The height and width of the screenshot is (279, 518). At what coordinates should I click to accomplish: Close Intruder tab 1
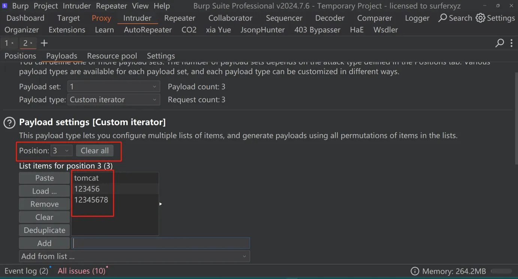pos(12,43)
